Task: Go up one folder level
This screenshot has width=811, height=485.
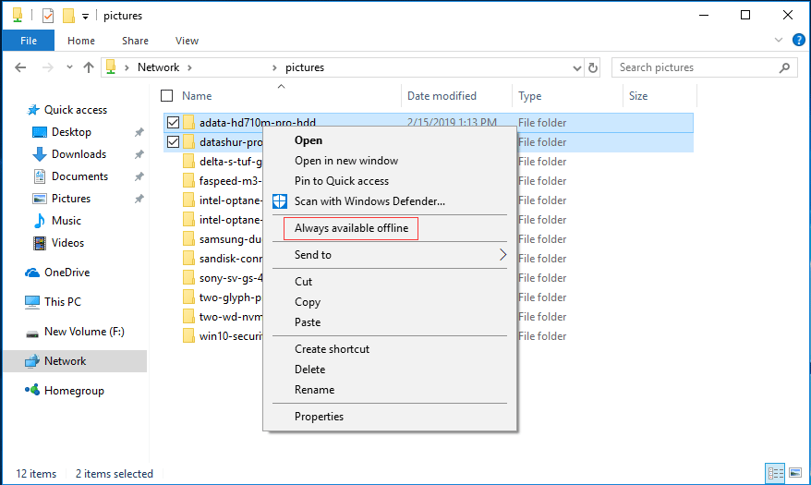Action: pyautogui.click(x=89, y=67)
